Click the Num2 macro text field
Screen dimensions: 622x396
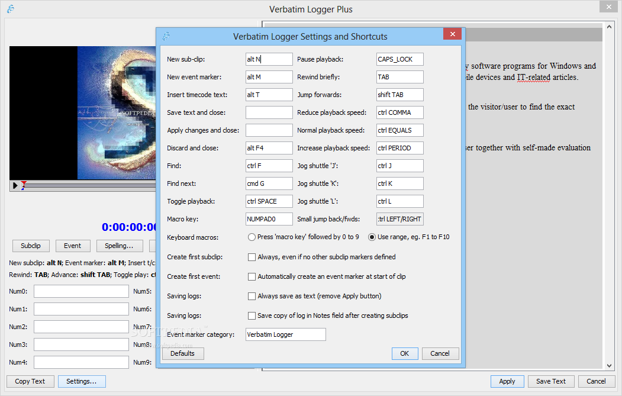point(81,327)
